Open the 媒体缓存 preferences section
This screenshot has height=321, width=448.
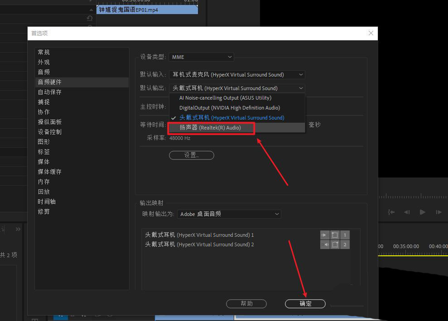pyautogui.click(x=49, y=172)
